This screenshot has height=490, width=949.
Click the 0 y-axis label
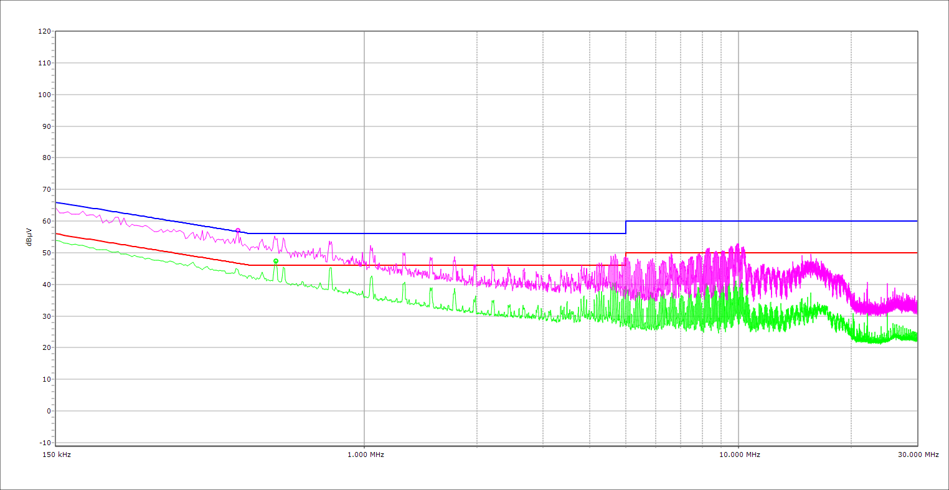point(48,411)
